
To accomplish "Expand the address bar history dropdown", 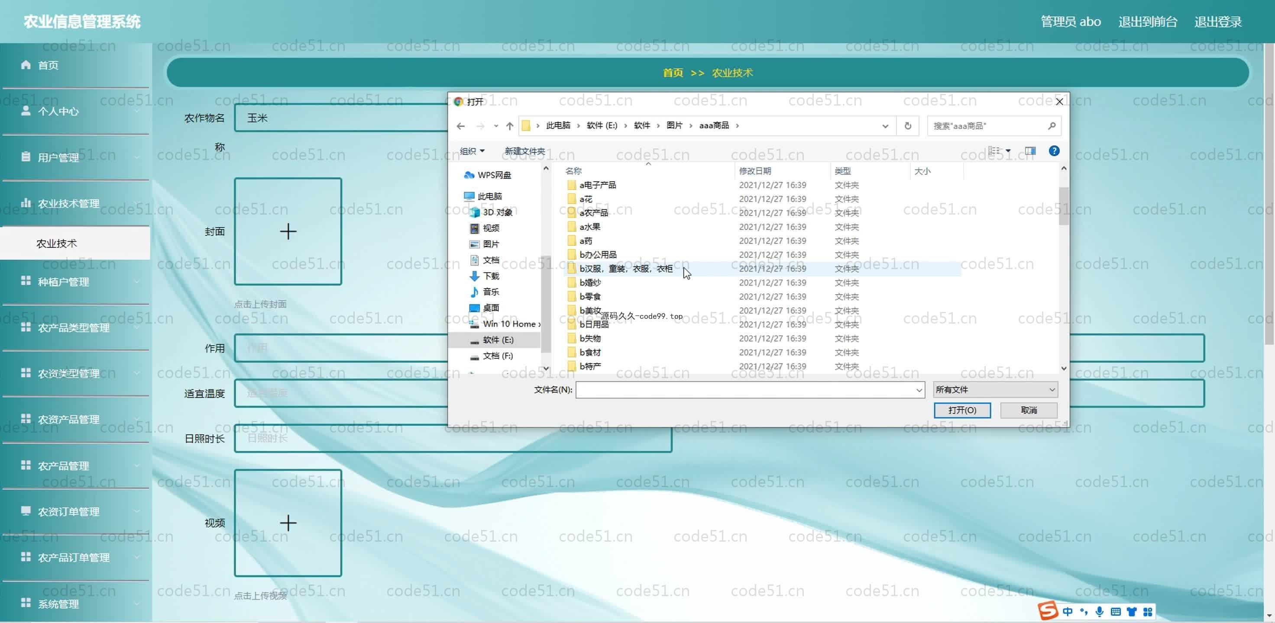I will pos(886,126).
